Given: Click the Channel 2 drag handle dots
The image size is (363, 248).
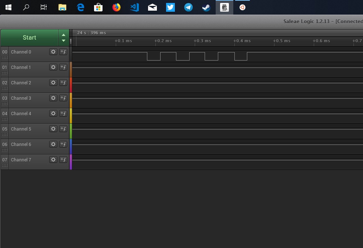Looking at the screenshot, I should click(5, 88).
